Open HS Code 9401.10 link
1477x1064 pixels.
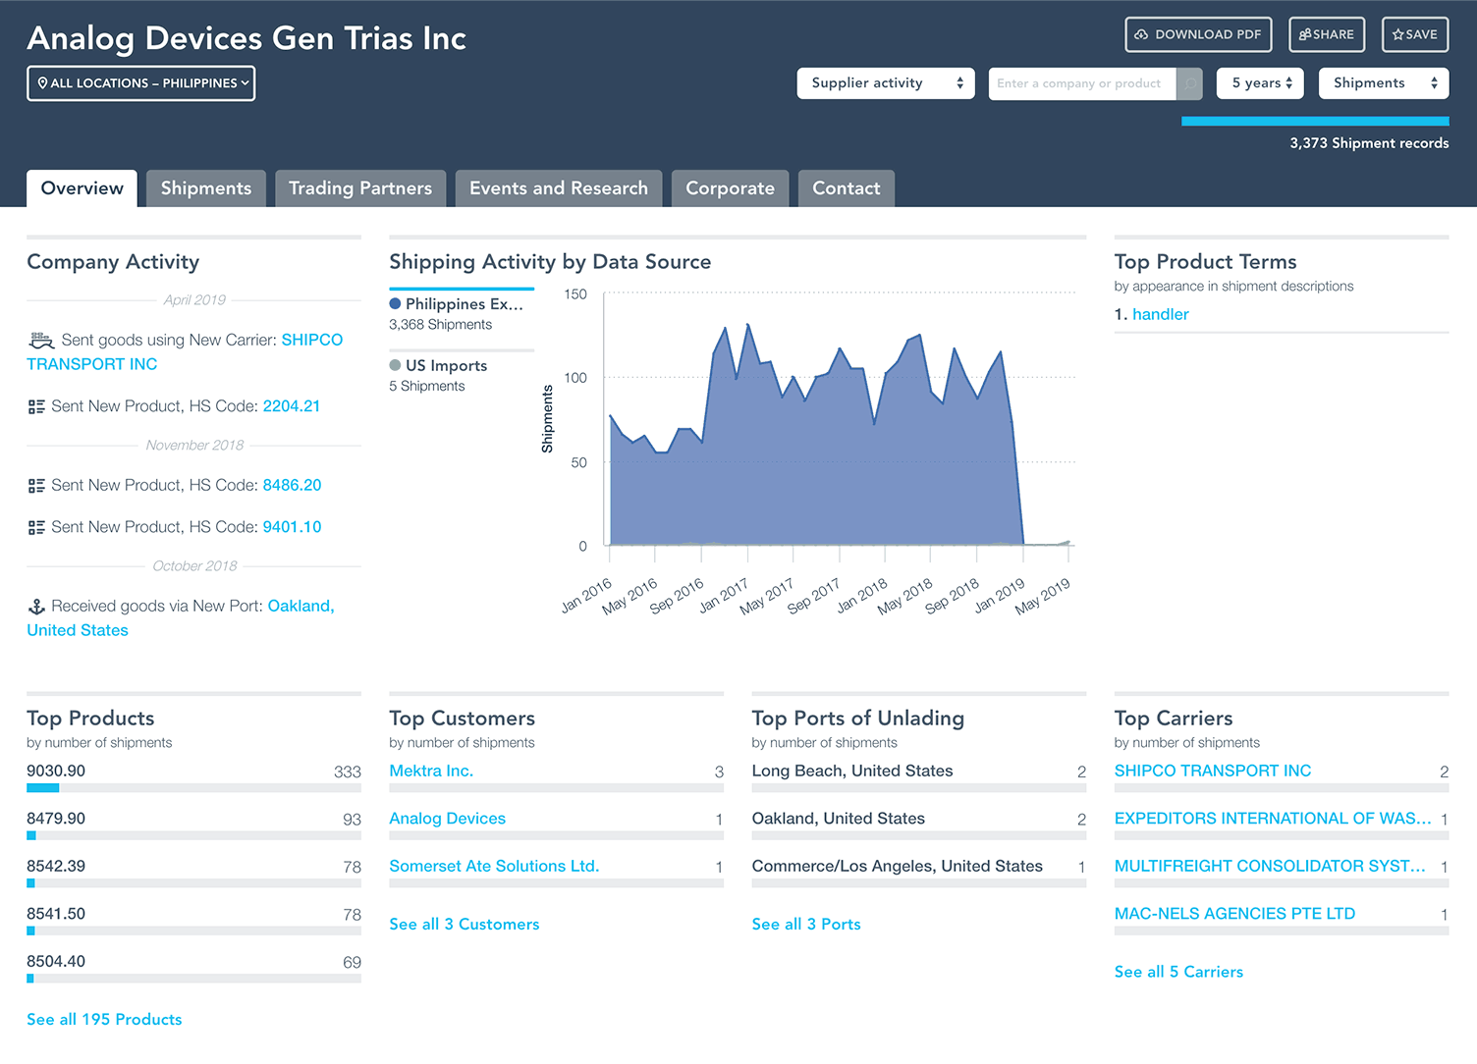pyautogui.click(x=292, y=527)
